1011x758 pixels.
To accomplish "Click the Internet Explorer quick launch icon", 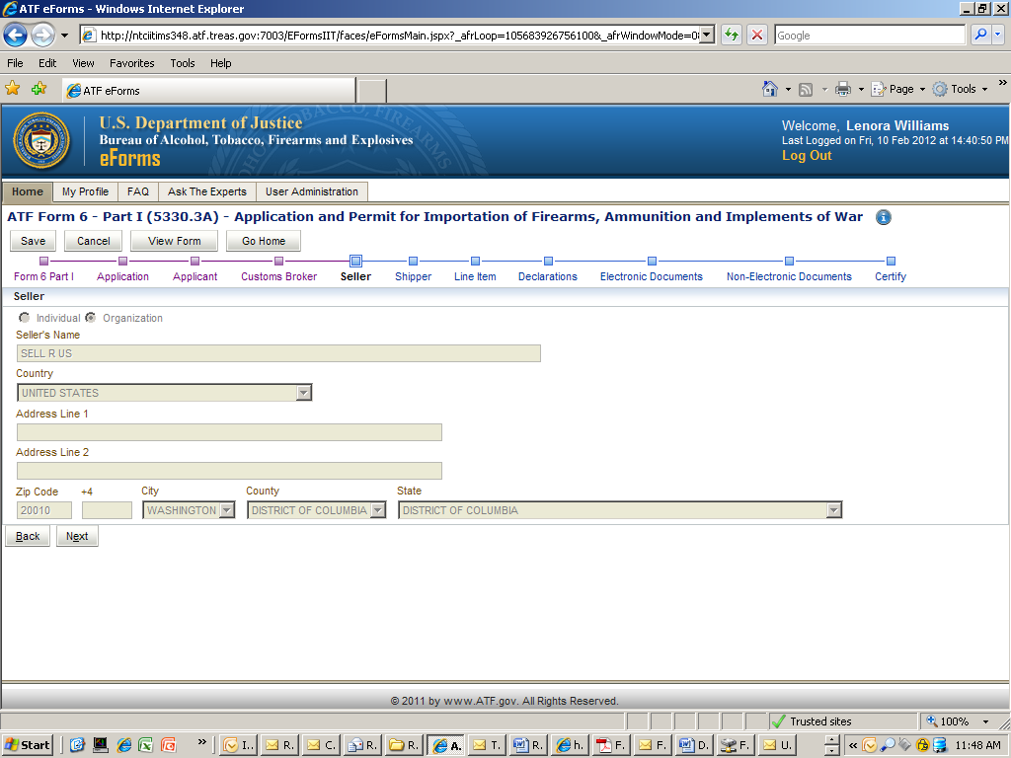I will coord(123,745).
